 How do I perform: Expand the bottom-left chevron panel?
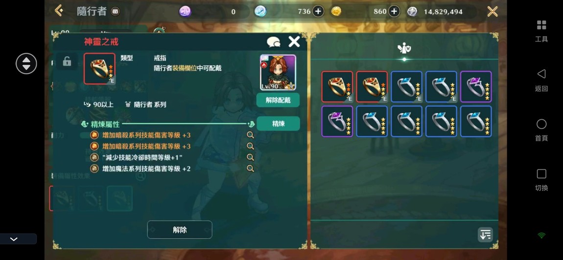14,239
